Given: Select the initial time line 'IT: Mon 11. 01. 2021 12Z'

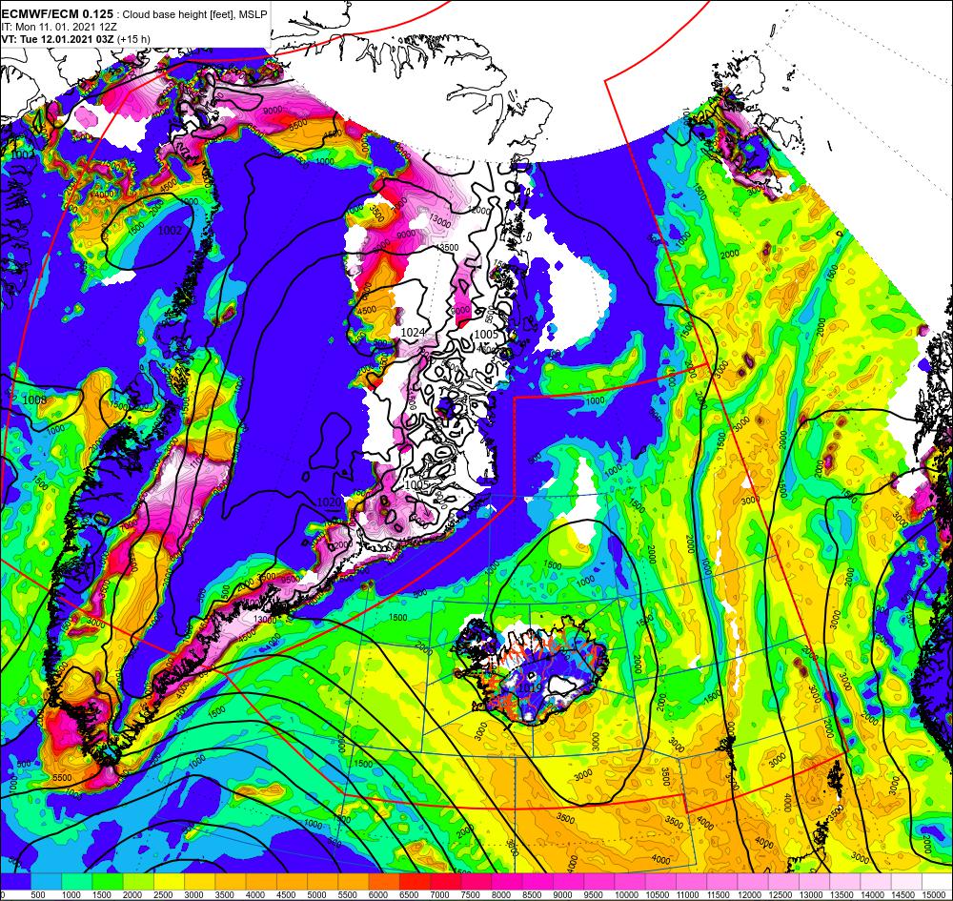Looking at the screenshot, I should point(61,28).
